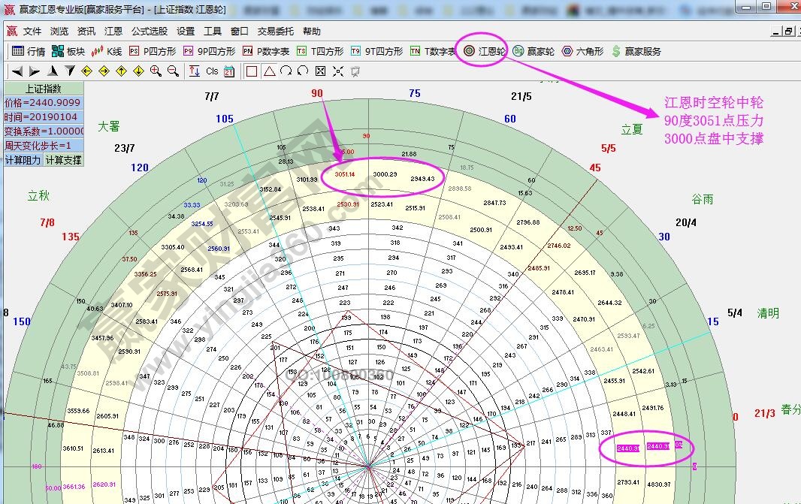Screen dimensions: 801x504
Task: Open the 江恩轮 (Gann wheel) tool
Action: click(485, 51)
